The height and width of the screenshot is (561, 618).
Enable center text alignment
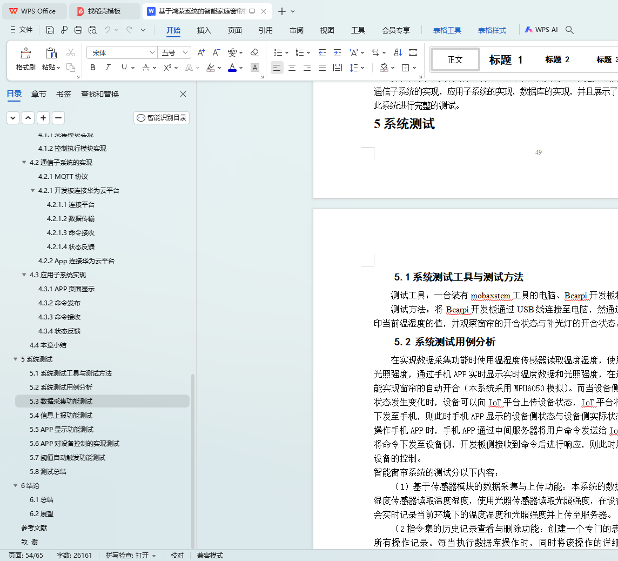(x=292, y=68)
